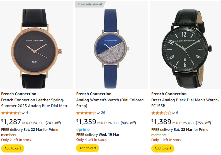The height and width of the screenshot is (155, 221).
Task: Click the Prime badge logo
Action: click(83, 129)
